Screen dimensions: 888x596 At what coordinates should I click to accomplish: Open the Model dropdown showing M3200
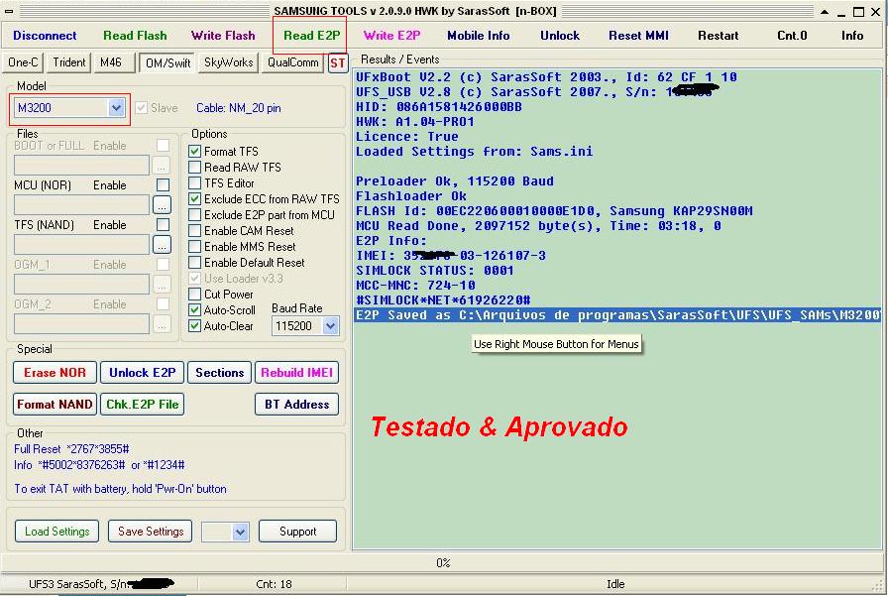click(69, 108)
